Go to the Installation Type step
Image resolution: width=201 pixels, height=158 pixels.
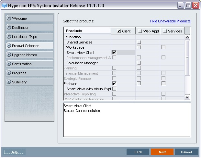[x=29, y=37]
